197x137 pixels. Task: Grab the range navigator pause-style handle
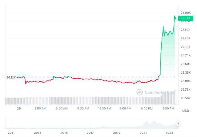click(x=178, y=124)
